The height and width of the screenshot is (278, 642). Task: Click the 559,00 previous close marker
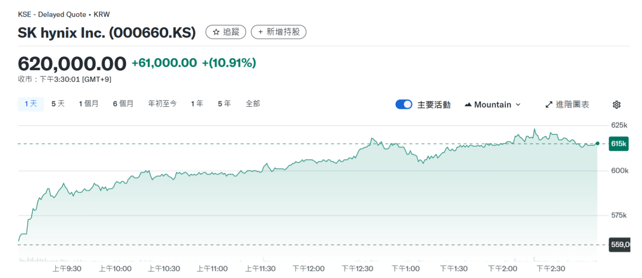pos(619,245)
